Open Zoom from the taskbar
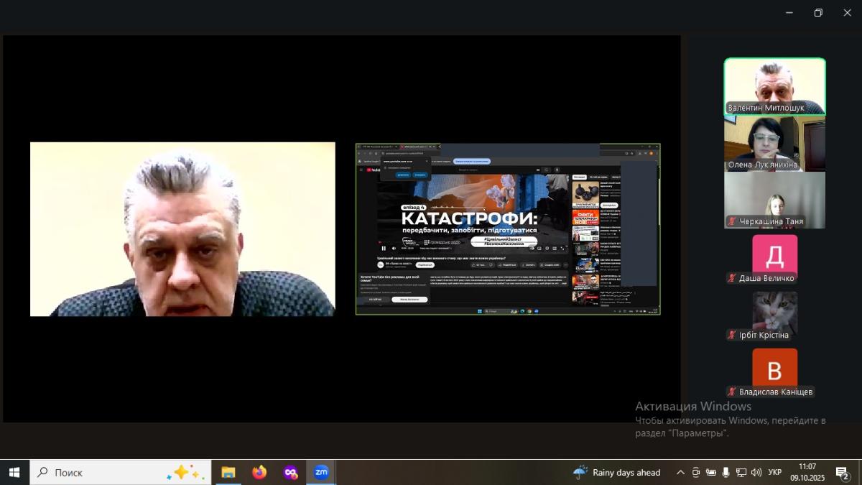The image size is (862, 485). [x=321, y=472]
